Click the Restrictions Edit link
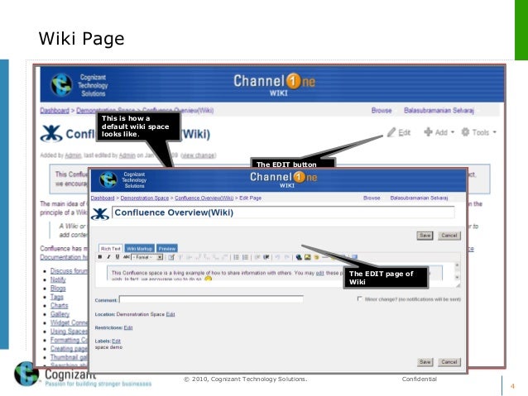Image resolution: width=528 pixels, height=396 pixels. coord(128,327)
